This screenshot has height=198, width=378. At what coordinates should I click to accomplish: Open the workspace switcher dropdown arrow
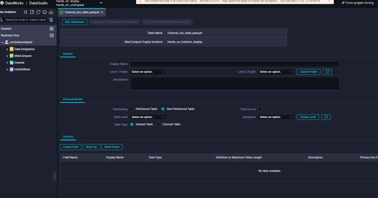(101, 3)
